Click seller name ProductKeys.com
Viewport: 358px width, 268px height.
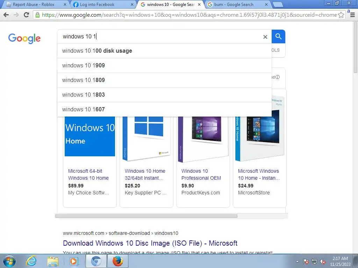click(200, 193)
